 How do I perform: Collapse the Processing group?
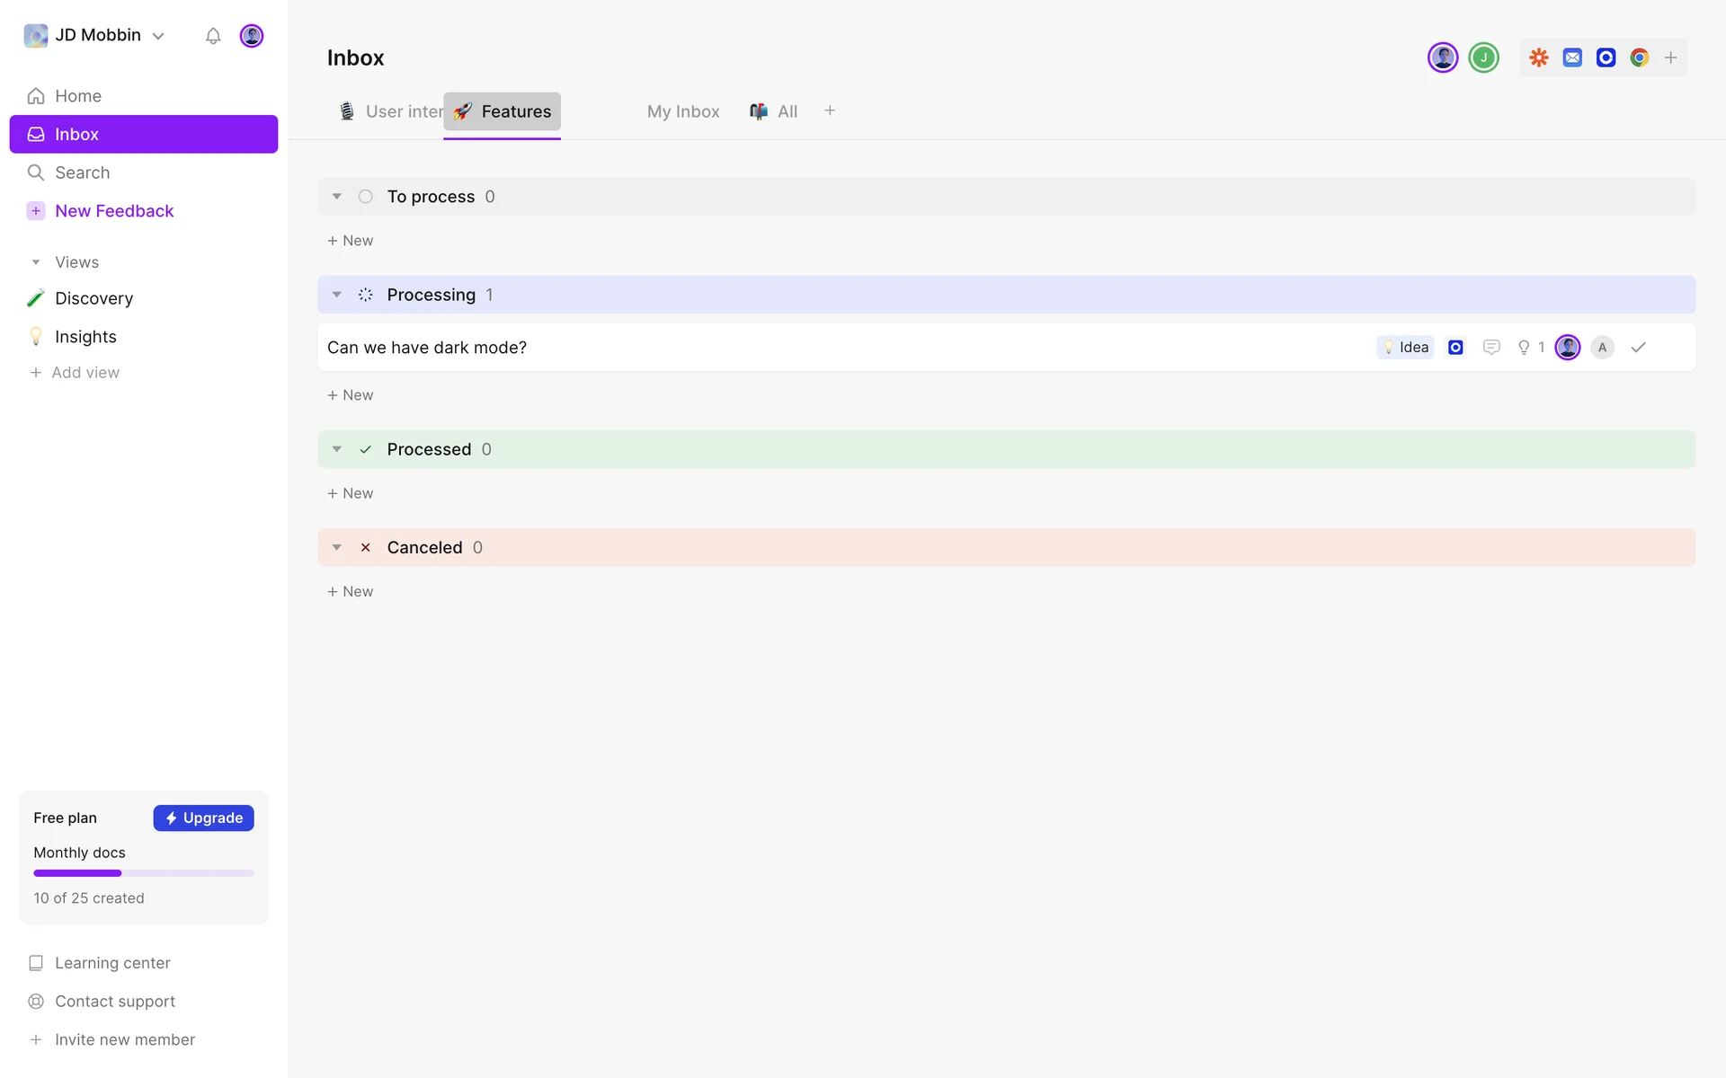point(337,295)
